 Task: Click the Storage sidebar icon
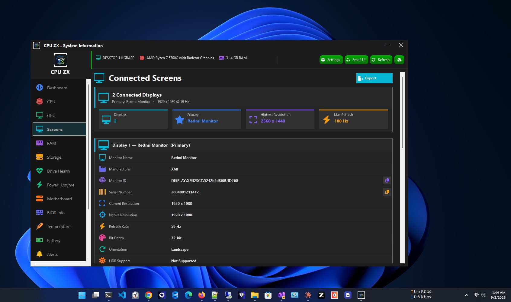click(x=40, y=157)
